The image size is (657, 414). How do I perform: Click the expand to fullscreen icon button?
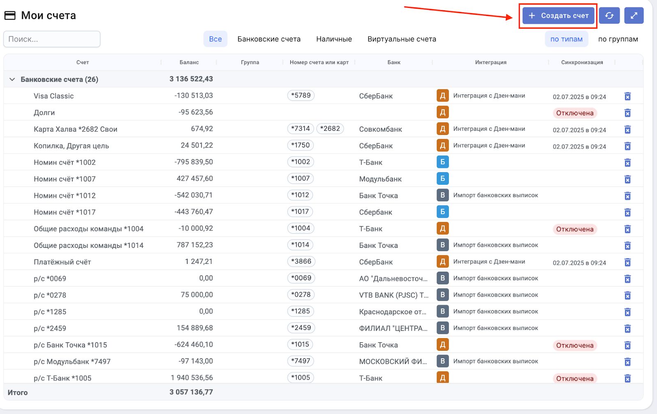coord(634,16)
